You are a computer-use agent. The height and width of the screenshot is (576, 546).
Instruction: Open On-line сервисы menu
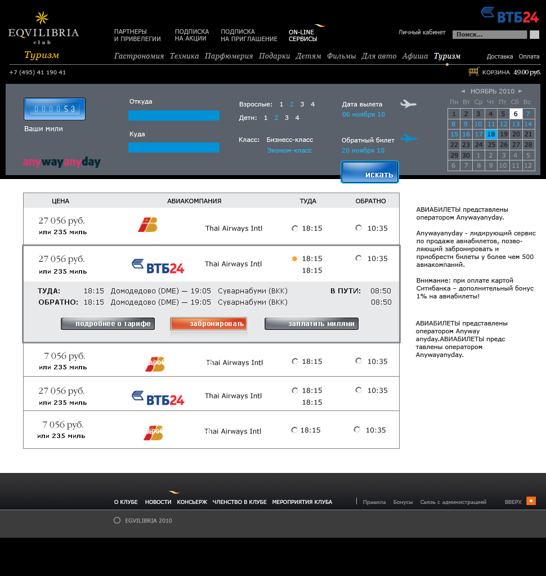303,35
